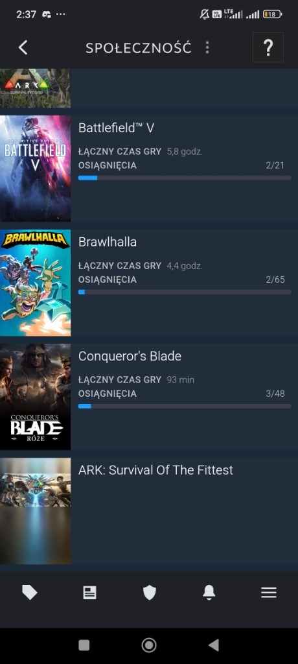Tap the Android home circle button
Screen dimensions: 298x664
pyautogui.click(x=149, y=645)
